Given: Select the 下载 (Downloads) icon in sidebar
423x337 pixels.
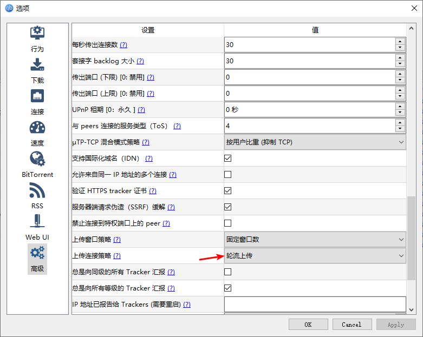Looking at the screenshot, I should [37, 65].
